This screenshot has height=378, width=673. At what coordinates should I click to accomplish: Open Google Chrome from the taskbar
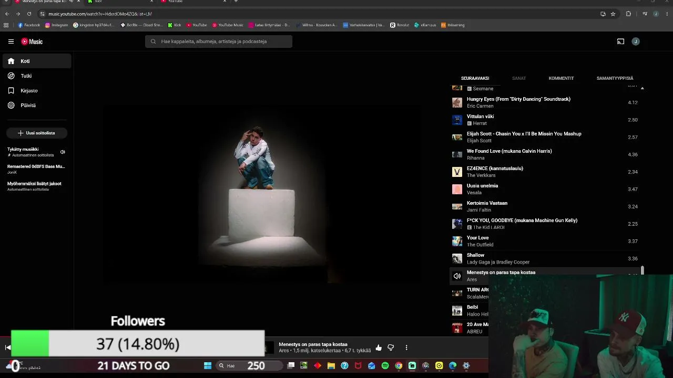pos(399,365)
